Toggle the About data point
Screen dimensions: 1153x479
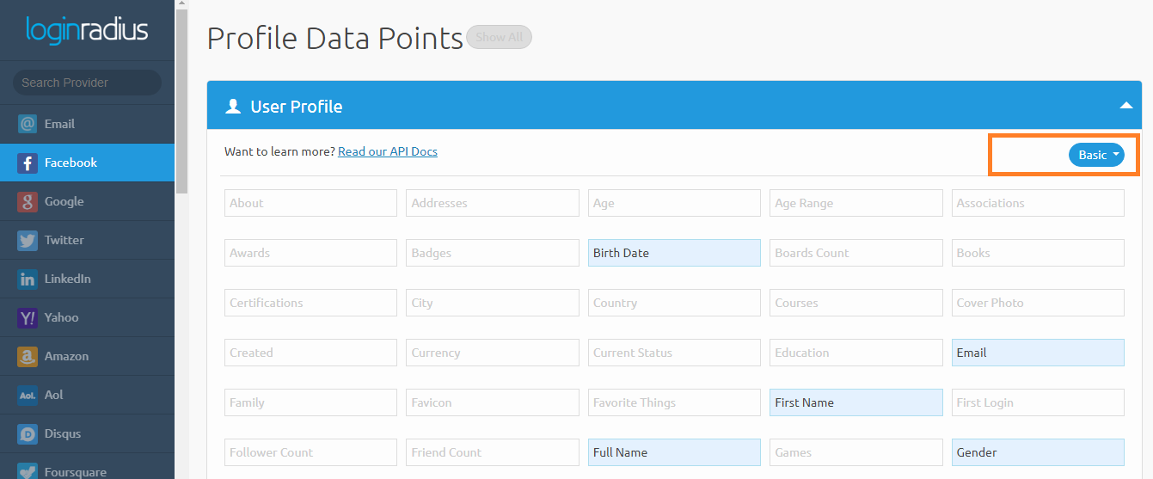pos(310,203)
